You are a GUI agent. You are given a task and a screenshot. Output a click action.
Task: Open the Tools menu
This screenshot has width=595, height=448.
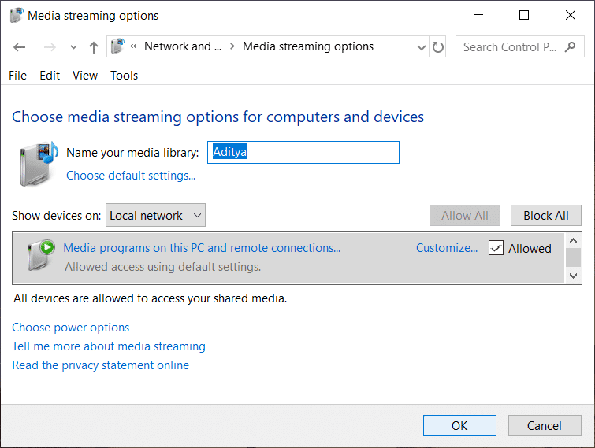(124, 76)
